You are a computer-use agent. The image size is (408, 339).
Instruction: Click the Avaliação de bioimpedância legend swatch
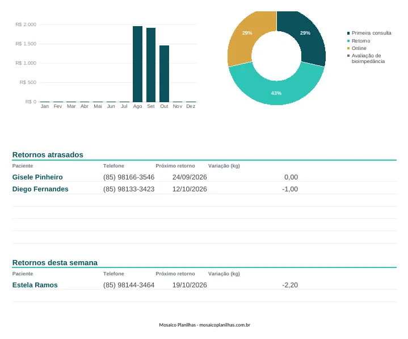(x=348, y=56)
